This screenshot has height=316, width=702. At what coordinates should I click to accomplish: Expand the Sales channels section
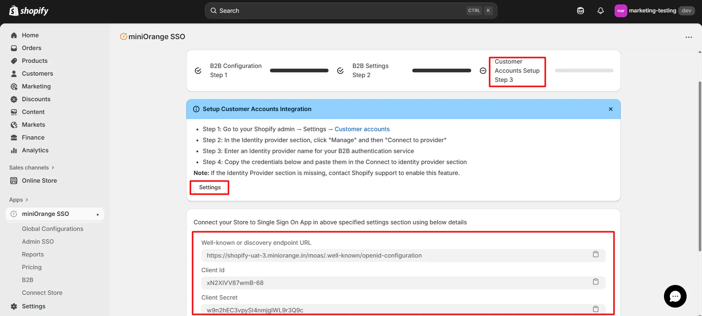pos(31,167)
